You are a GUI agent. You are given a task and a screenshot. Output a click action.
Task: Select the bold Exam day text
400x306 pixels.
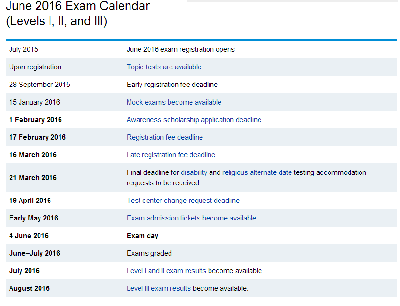142,236
